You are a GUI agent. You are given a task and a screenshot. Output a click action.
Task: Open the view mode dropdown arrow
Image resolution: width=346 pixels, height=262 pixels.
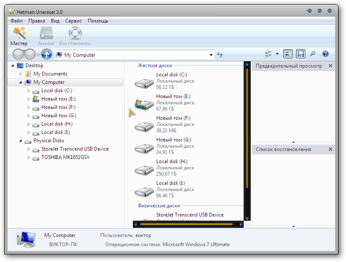pos(277,54)
